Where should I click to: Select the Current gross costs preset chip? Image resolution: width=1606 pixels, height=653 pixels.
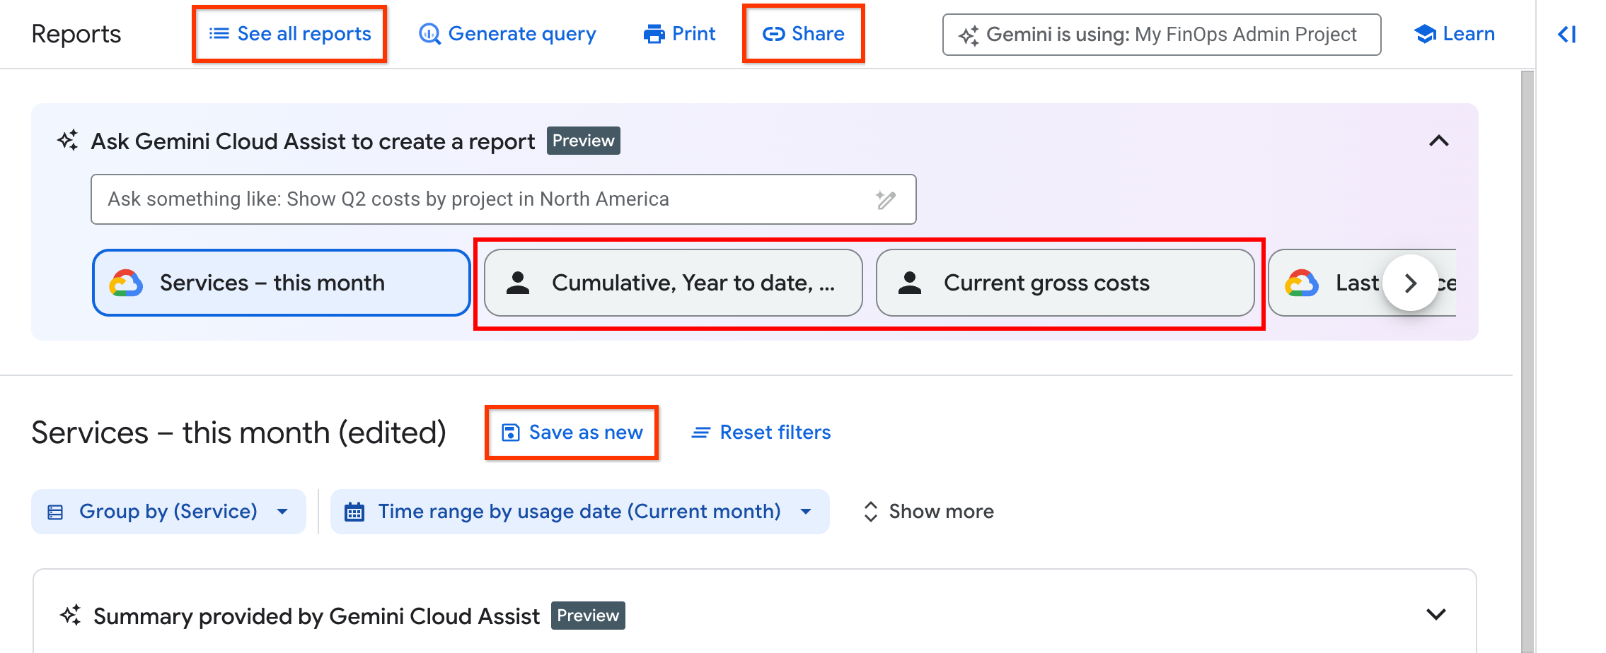pos(1066,283)
